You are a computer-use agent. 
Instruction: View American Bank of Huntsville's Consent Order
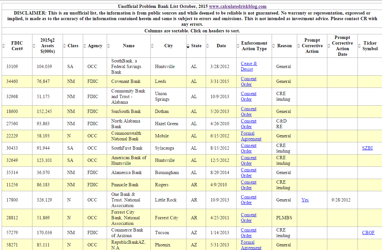248,161
